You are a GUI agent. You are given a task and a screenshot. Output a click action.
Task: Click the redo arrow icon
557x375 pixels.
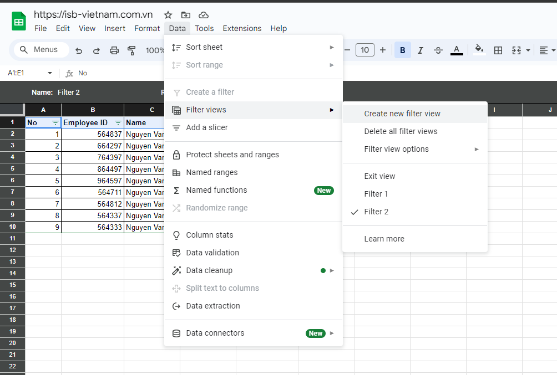[97, 50]
